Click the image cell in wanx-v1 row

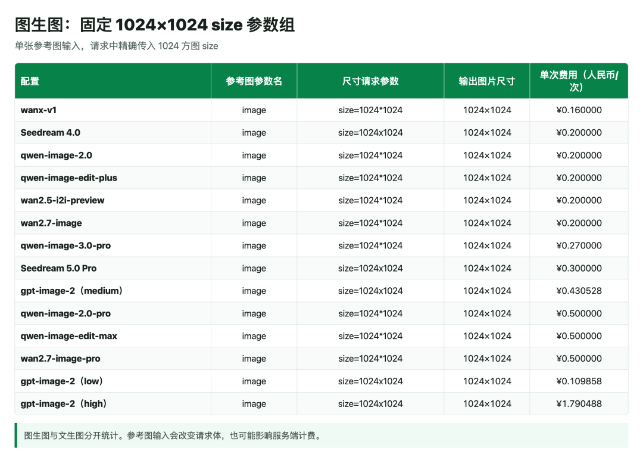tap(254, 110)
